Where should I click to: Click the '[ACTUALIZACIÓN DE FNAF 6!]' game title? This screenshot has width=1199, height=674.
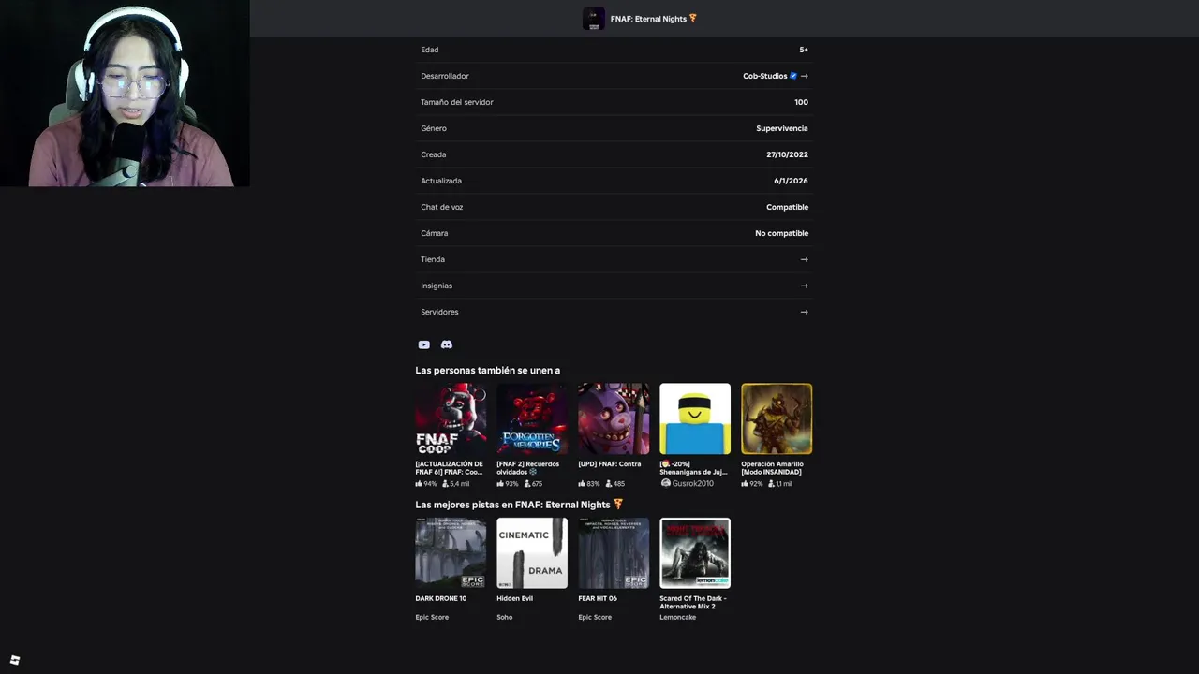[x=450, y=468]
